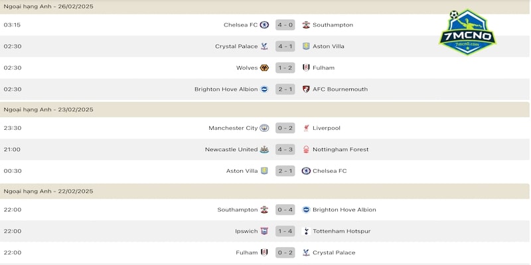
Task: Click the Chelsea FC crest in the Southampton match
Action: click(264, 25)
